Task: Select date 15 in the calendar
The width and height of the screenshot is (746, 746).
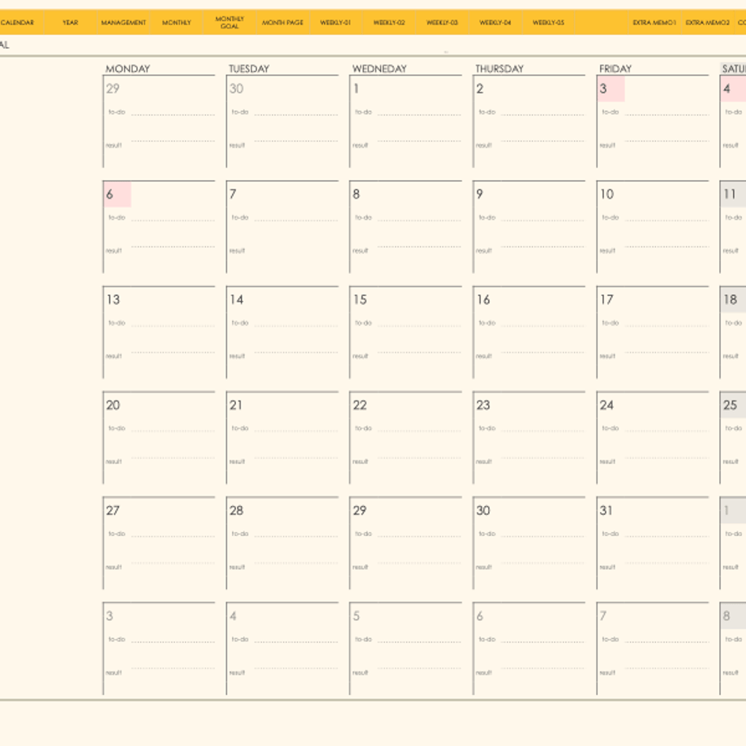Action: tap(360, 300)
